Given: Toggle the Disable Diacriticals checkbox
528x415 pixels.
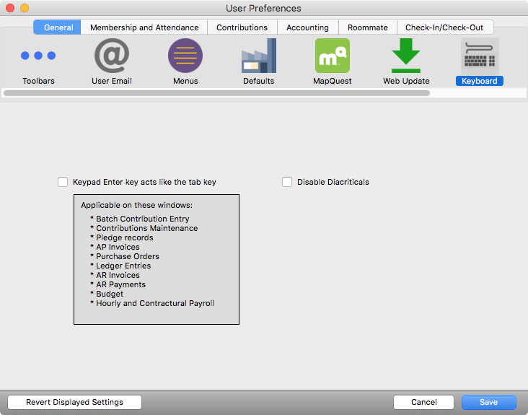Looking at the screenshot, I should point(287,182).
